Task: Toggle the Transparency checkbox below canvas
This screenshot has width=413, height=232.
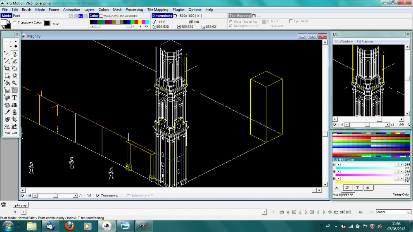Action: pyautogui.click(x=98, y=196)
